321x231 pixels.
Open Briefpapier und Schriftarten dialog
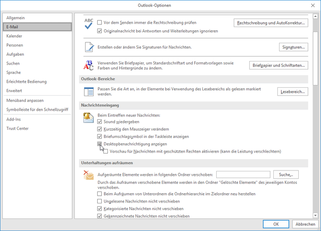[x=279, y=65]
